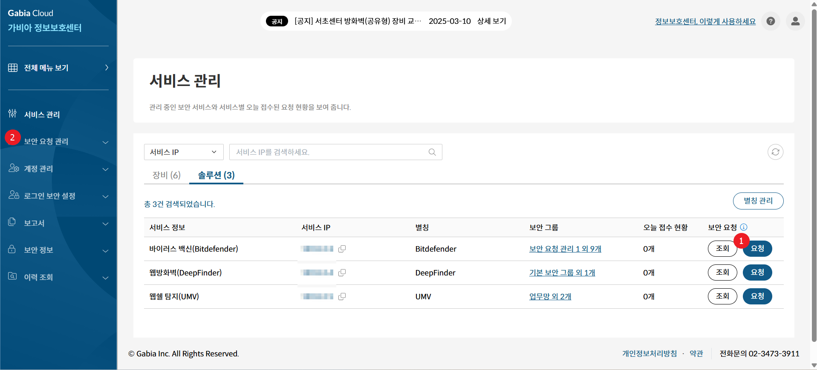The width and height of the screenshot is (817, 370).
Task: Click the 오늘 접수 현황 column header
Action: click(665, 227)
